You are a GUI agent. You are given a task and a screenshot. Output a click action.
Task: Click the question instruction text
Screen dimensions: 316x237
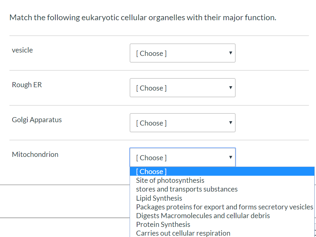pos(142,17)
